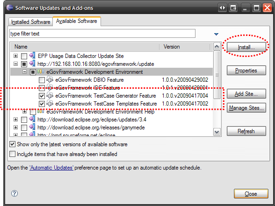Viewport: 275px width, 206px height.
Task: Toggle eGovFramework Development Environment checkbox
Action: point(33,72)
